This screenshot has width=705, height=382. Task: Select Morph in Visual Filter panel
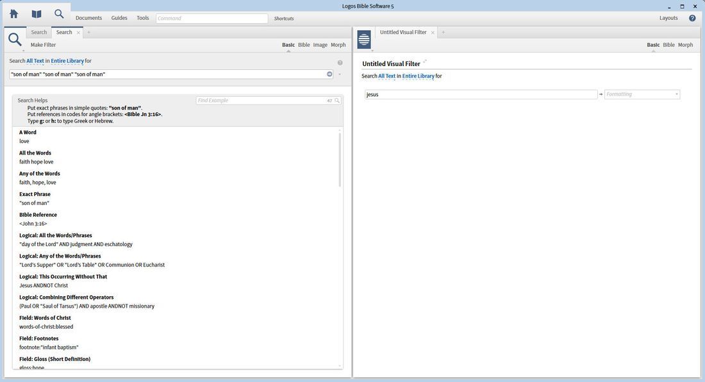pyautogui.click(x=685, y=45)
